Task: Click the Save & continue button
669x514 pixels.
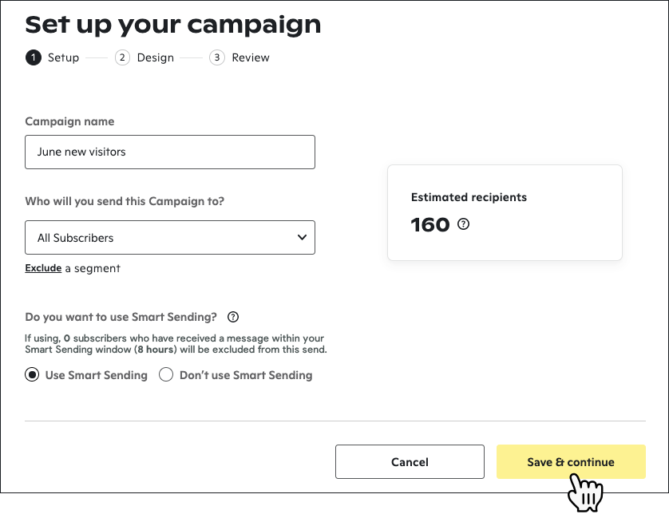Action: pos(571,462)
